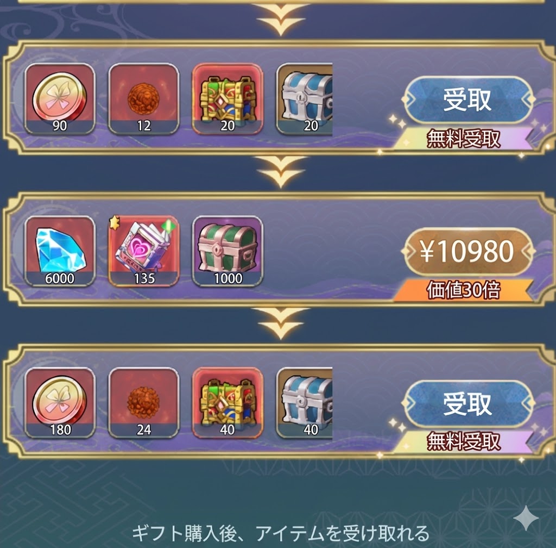Select the blue diamond item with 6000

click(60, 251)
